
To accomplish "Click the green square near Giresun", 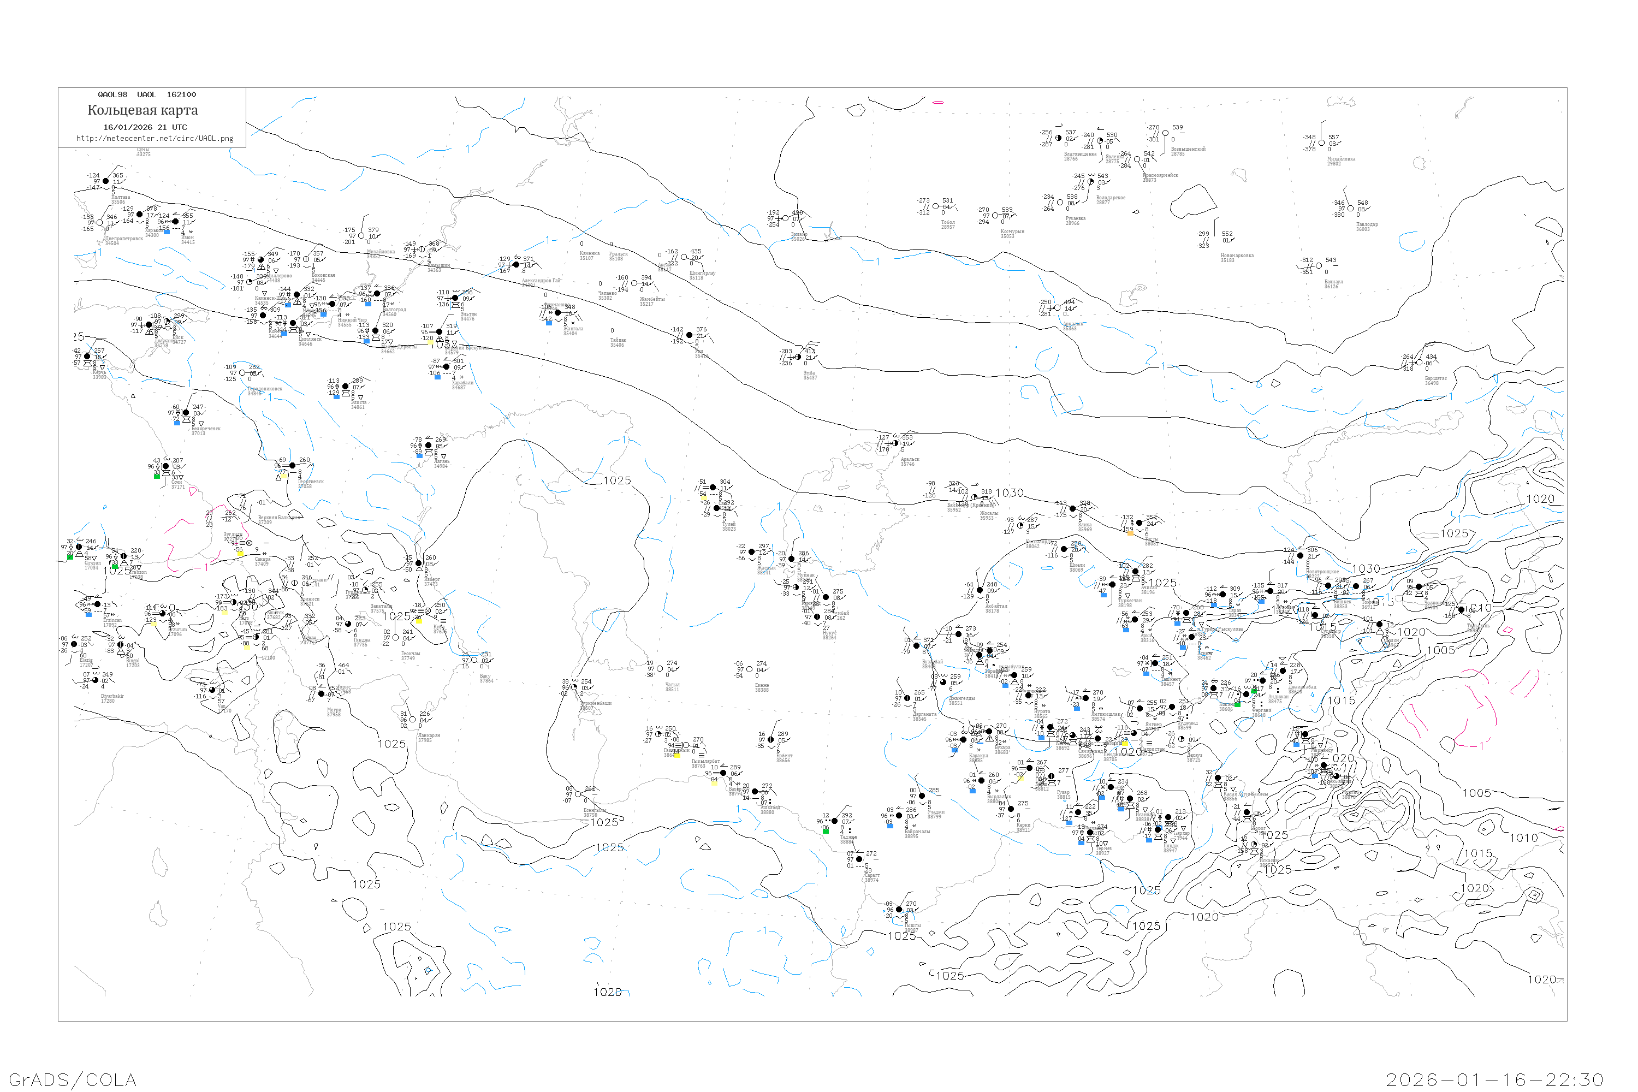I will [x=70, y=557].
